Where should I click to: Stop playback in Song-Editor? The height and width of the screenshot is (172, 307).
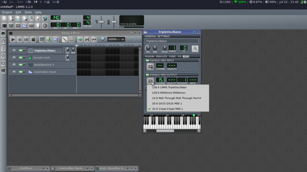point(33,40)
